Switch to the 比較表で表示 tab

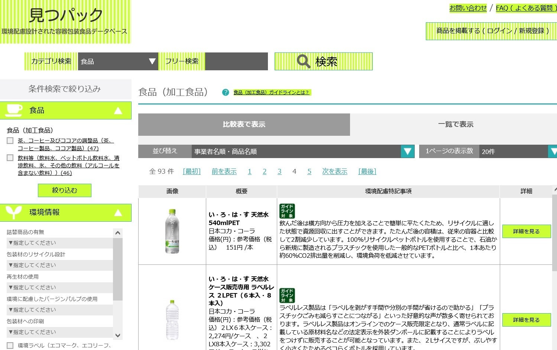coord(244,125)
